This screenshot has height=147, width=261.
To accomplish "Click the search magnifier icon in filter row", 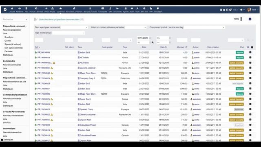I will click(x=248, y=40).
